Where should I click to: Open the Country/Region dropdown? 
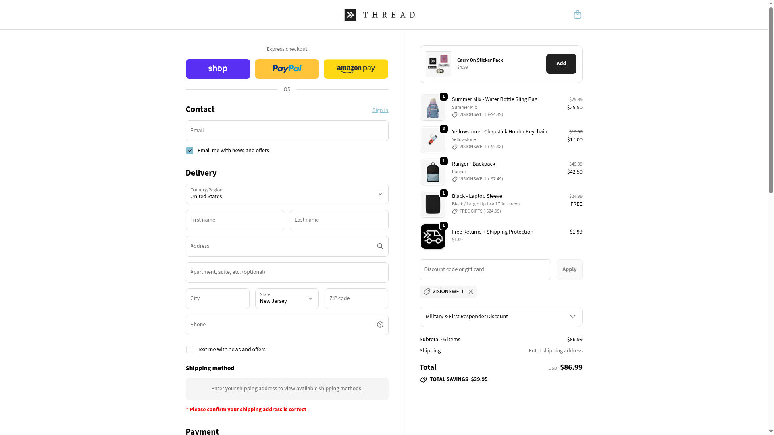tap(287, 194)
